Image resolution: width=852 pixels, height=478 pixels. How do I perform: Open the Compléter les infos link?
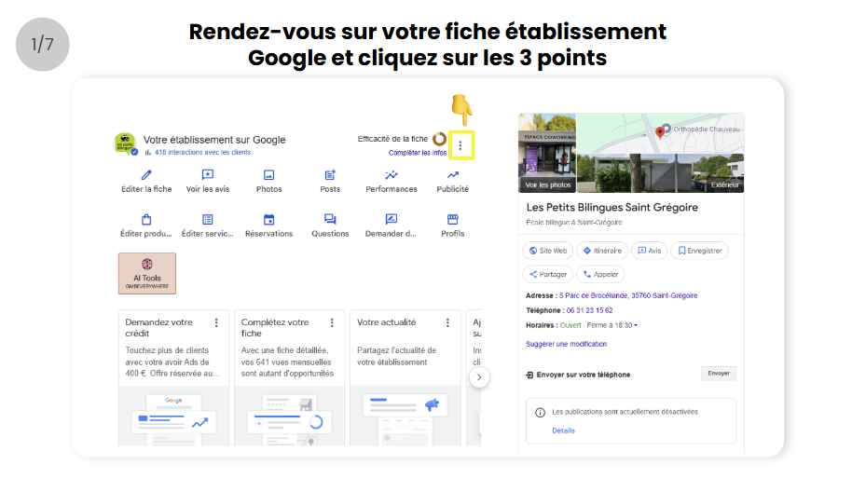click(x=417, y=153)
